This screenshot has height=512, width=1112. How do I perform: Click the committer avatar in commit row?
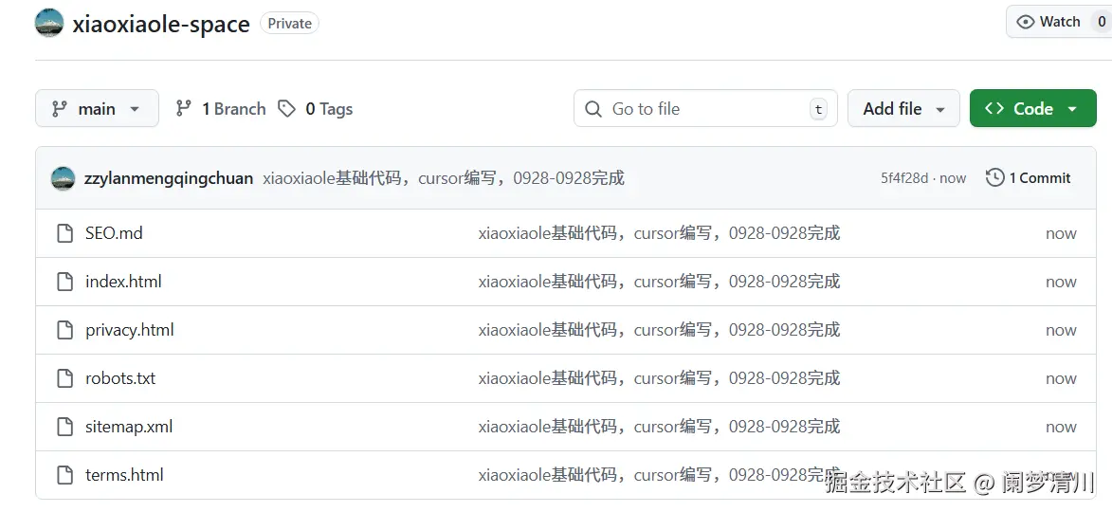pos(63,178)
